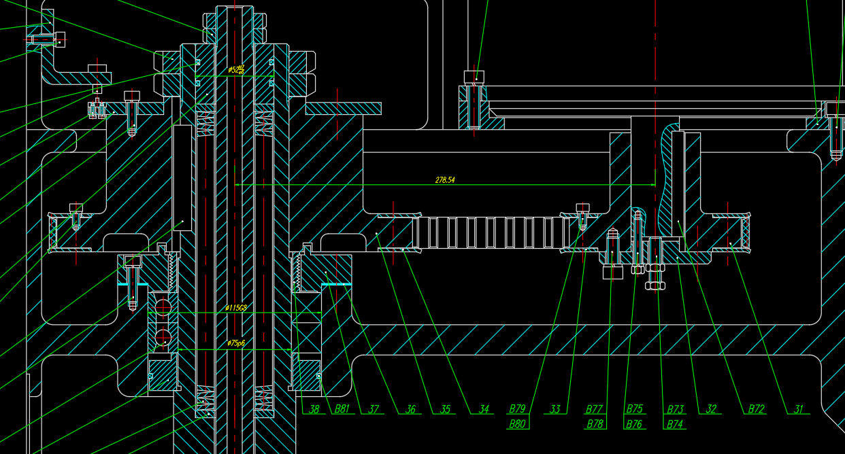
Task: Click the B75 callout text
Action: (x=634, y=409)
